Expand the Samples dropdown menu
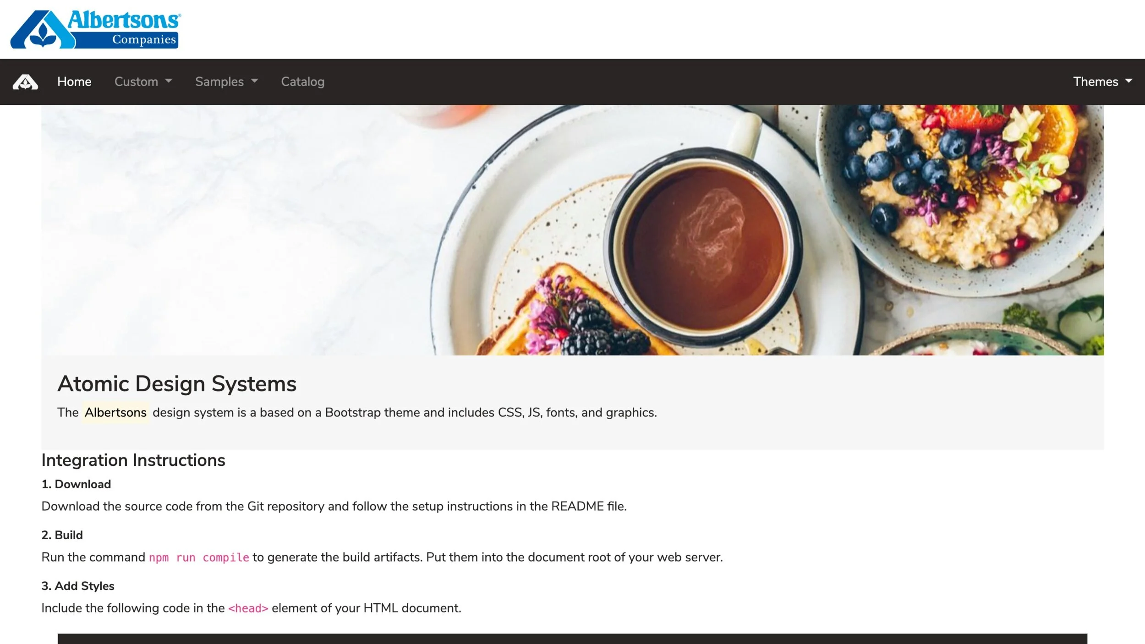1145x644 pixels. point(226,82)
